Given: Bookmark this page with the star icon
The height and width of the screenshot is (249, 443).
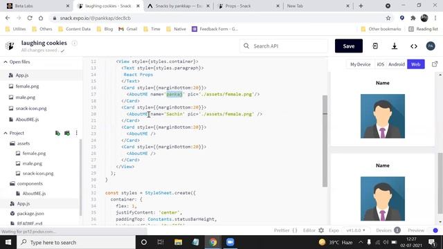Looking at the screenshot, I should (x=388, y=18).
